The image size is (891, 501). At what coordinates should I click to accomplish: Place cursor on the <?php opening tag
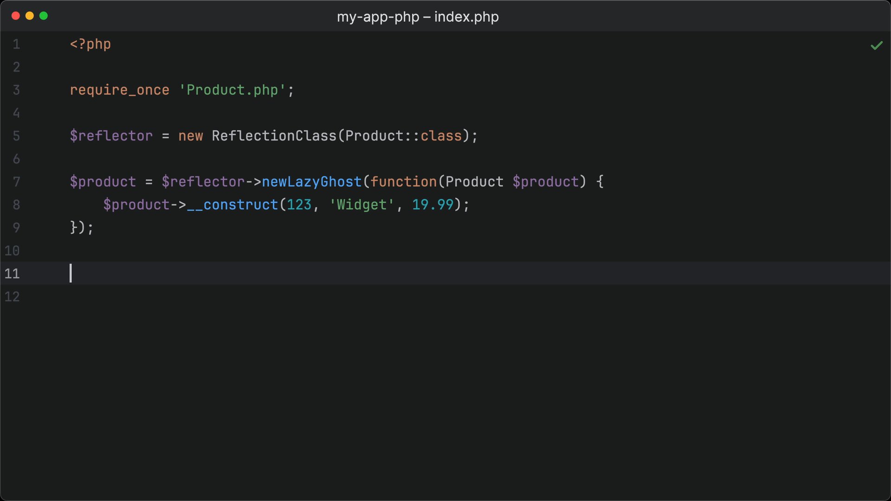point(90,44)
